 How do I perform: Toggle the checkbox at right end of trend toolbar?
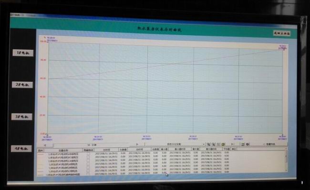pyautogui.click(x=264, y=144)
